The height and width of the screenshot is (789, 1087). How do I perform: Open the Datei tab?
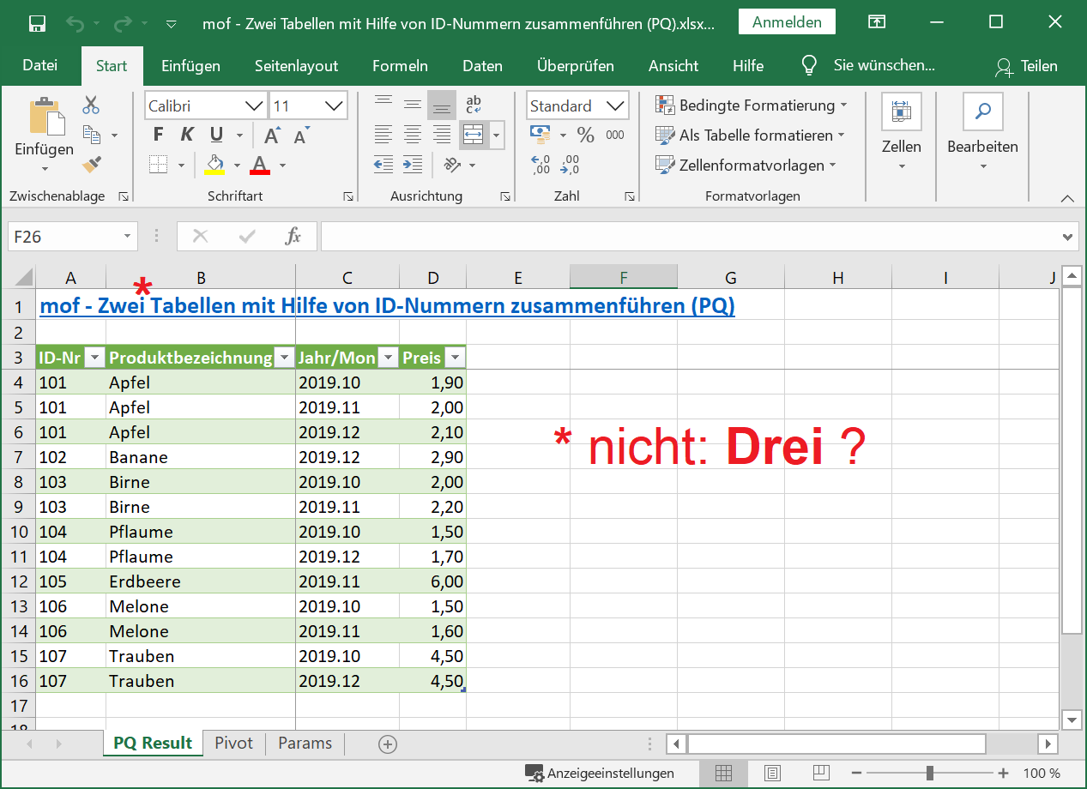[x=40, y=66]
